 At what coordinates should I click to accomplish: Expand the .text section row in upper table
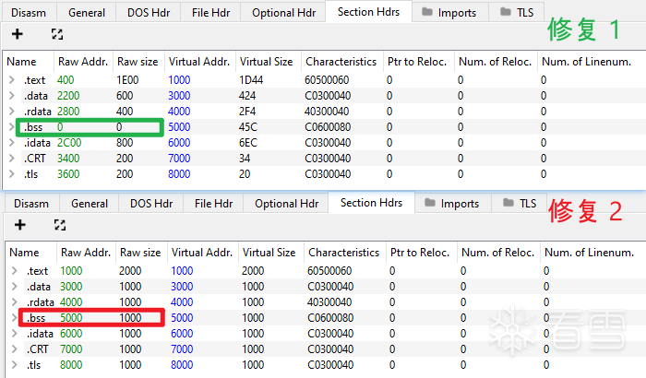click(x=12, y=80)
